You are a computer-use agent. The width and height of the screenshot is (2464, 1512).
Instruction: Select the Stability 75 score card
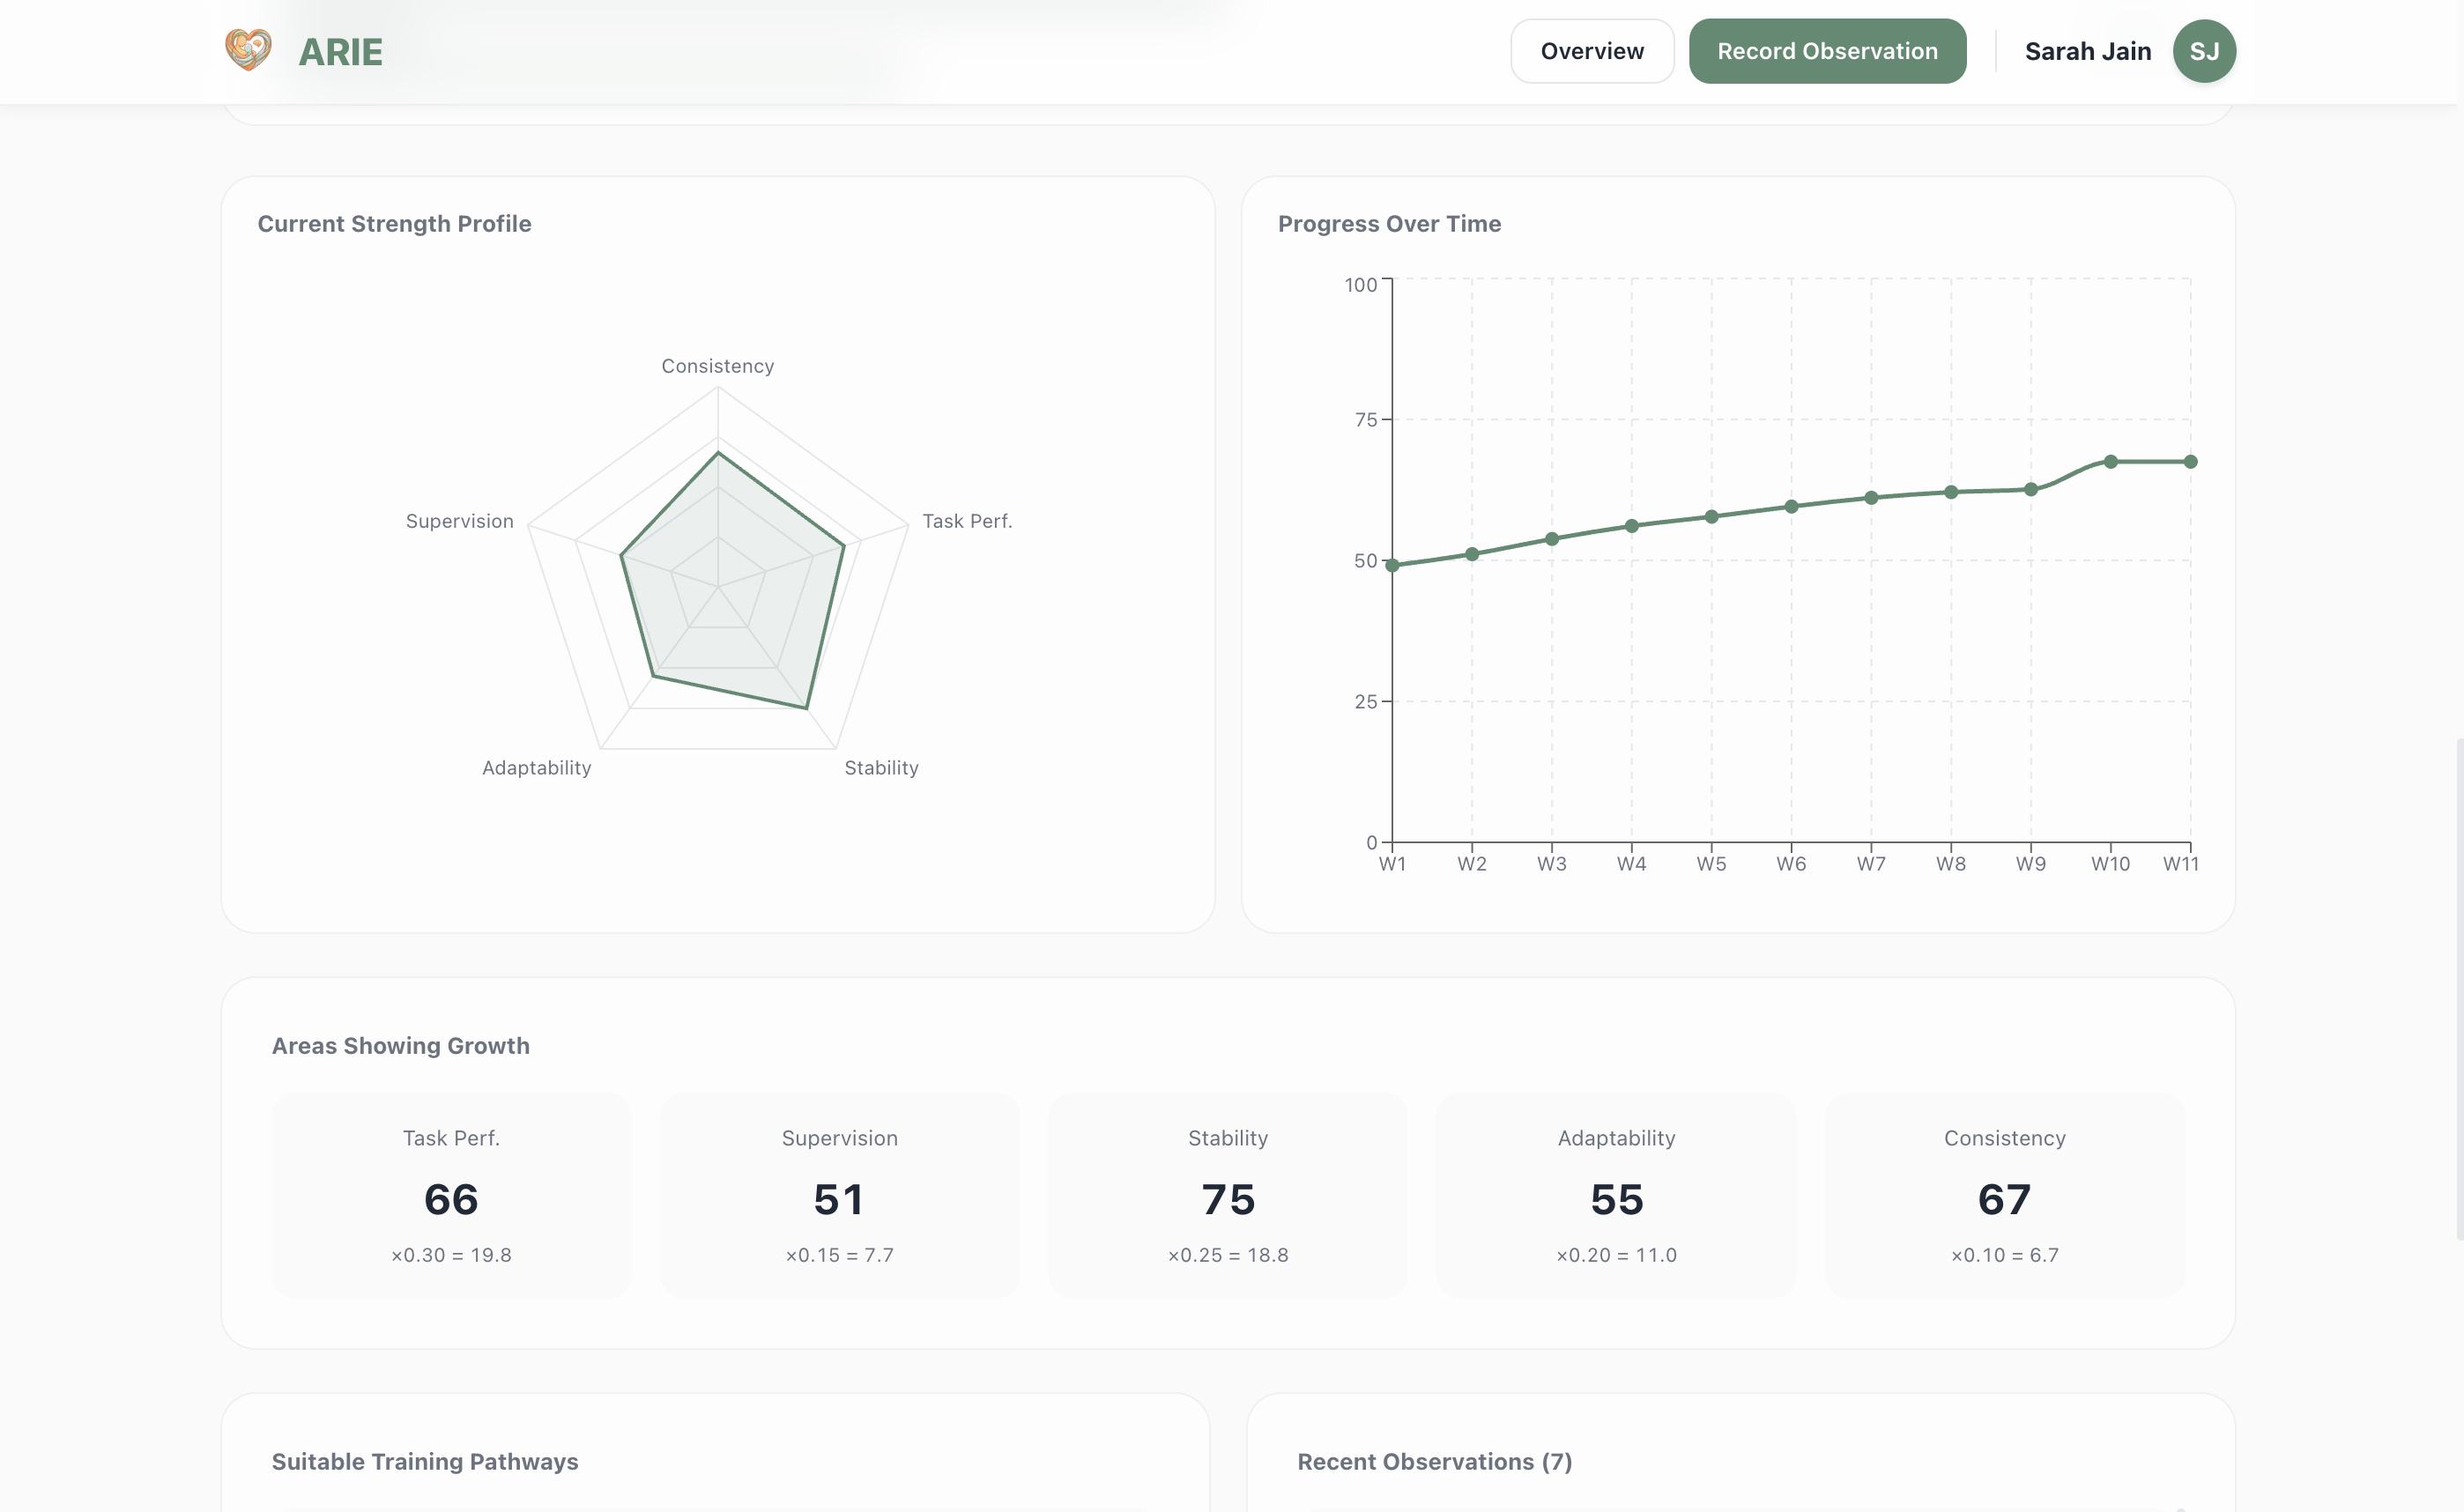pyautogui.click(x=1227, y=1195)
